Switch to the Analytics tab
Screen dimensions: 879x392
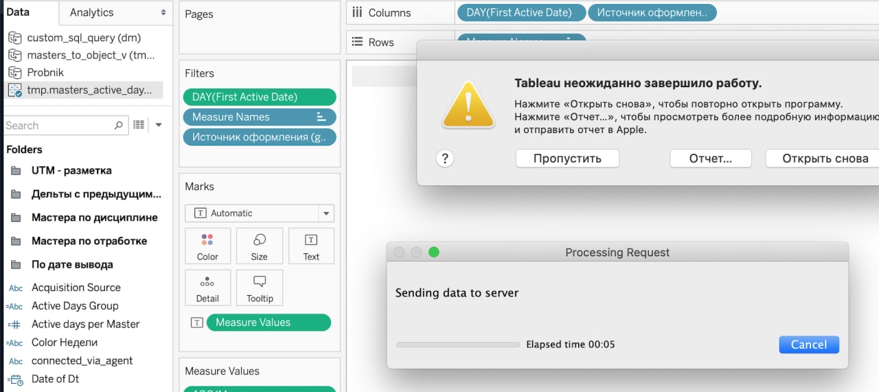(x=91, y=12)
